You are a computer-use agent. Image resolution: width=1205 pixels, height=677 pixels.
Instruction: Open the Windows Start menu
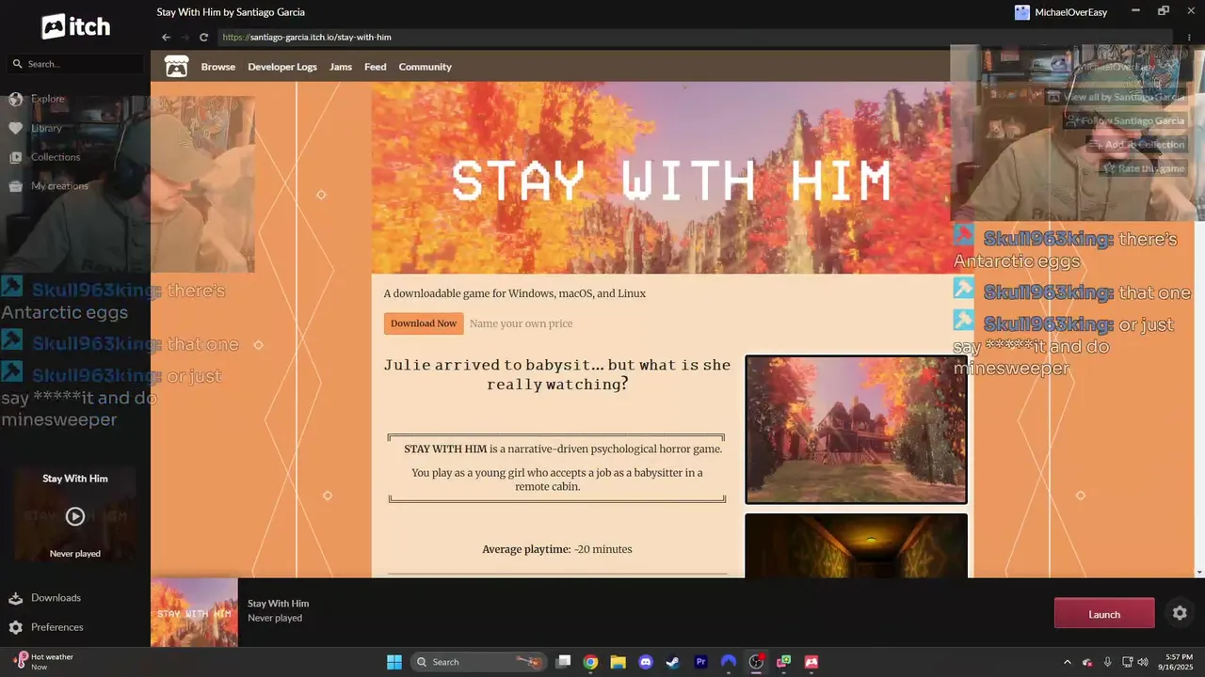[x=394, y=662]
